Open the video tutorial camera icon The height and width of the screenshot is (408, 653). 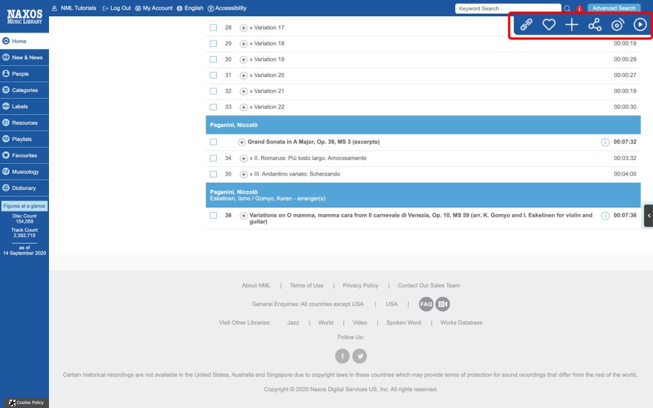coord(443,304)
